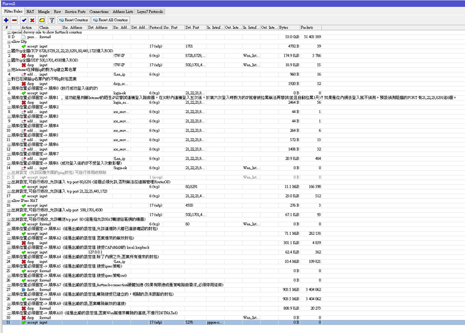Click 'special dummy rule to show fasttrack counters' comment
This screenshot has height=333, width=465.
[x=46, y=32]
